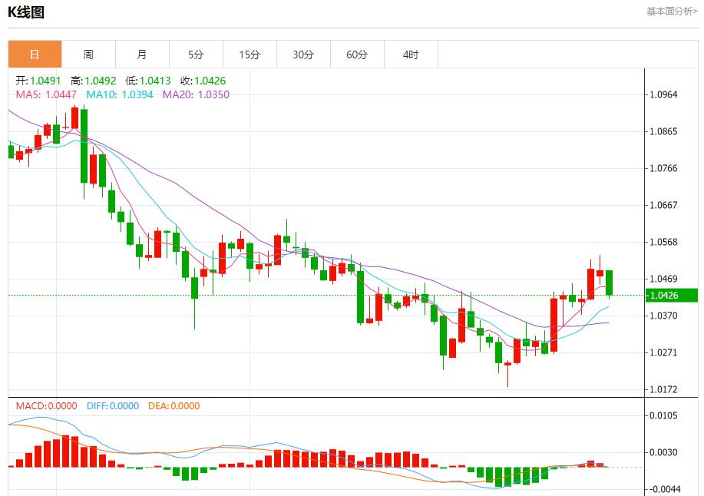Open the 4时 four-hour tab
The width and height of the screenshot is (704, 496).
click(411, 55)
